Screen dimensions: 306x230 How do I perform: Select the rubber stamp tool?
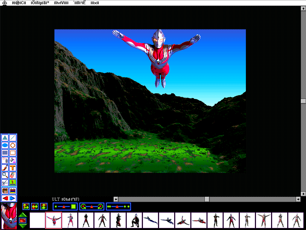click(x=13, y=183)
